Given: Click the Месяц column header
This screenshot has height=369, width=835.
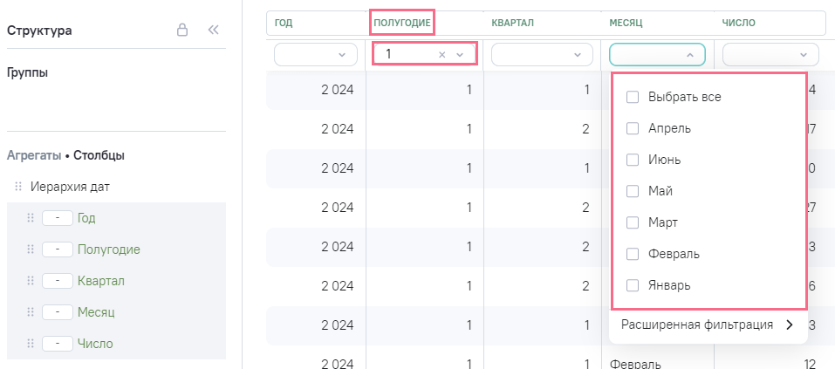Looking at the screenshot, I should (626, 23).
